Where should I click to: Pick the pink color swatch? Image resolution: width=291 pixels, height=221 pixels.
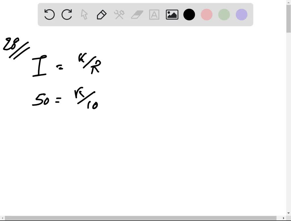(x=206, y=14)
